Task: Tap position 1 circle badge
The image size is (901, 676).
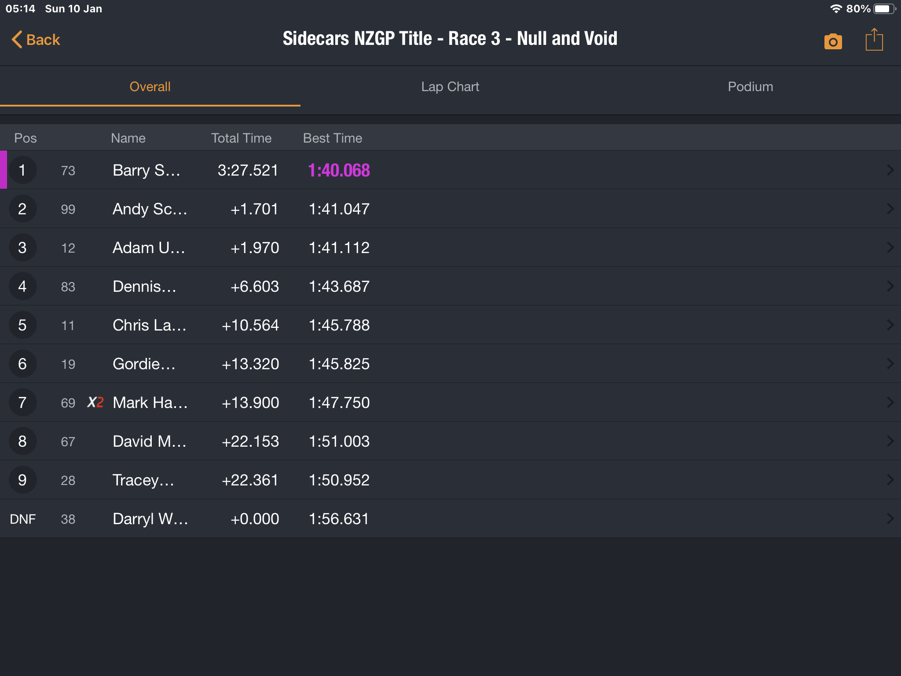Action: 22,170
